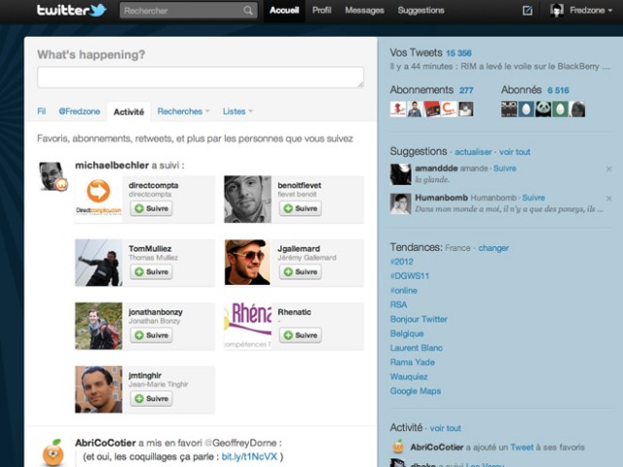Open the Profil menu item
Screen dimensions: 623x467
321,11
